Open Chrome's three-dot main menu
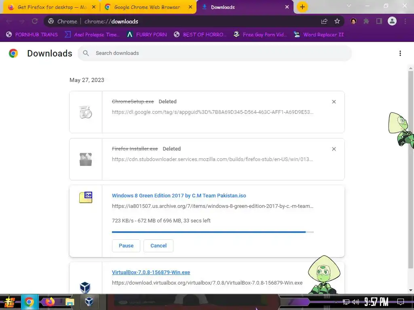This screenshot has height=310, width=414. [405, 21]
